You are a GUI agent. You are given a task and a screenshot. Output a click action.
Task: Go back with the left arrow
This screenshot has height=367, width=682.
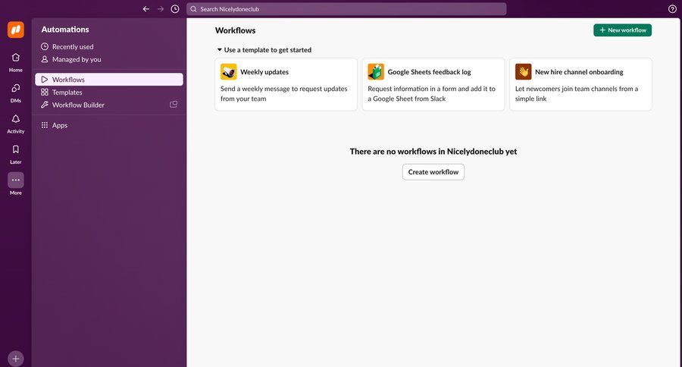[146, 8]
